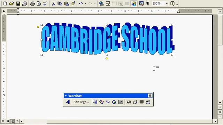Viewport: 223px width, 125px height.
Task: Expand toolbar options arrow
Action: pos(177,4)
